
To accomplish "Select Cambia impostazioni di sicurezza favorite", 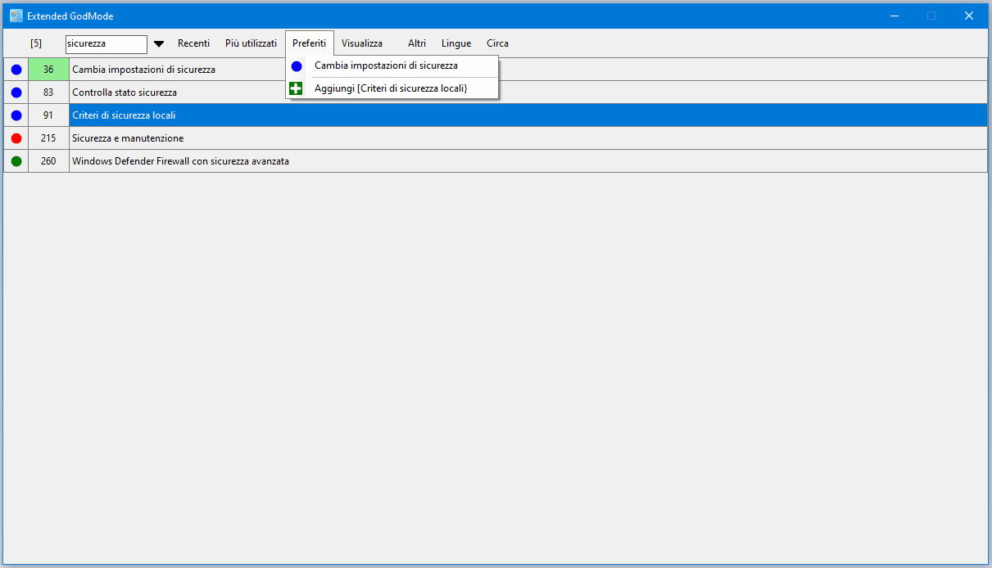I will pos(386,65).
